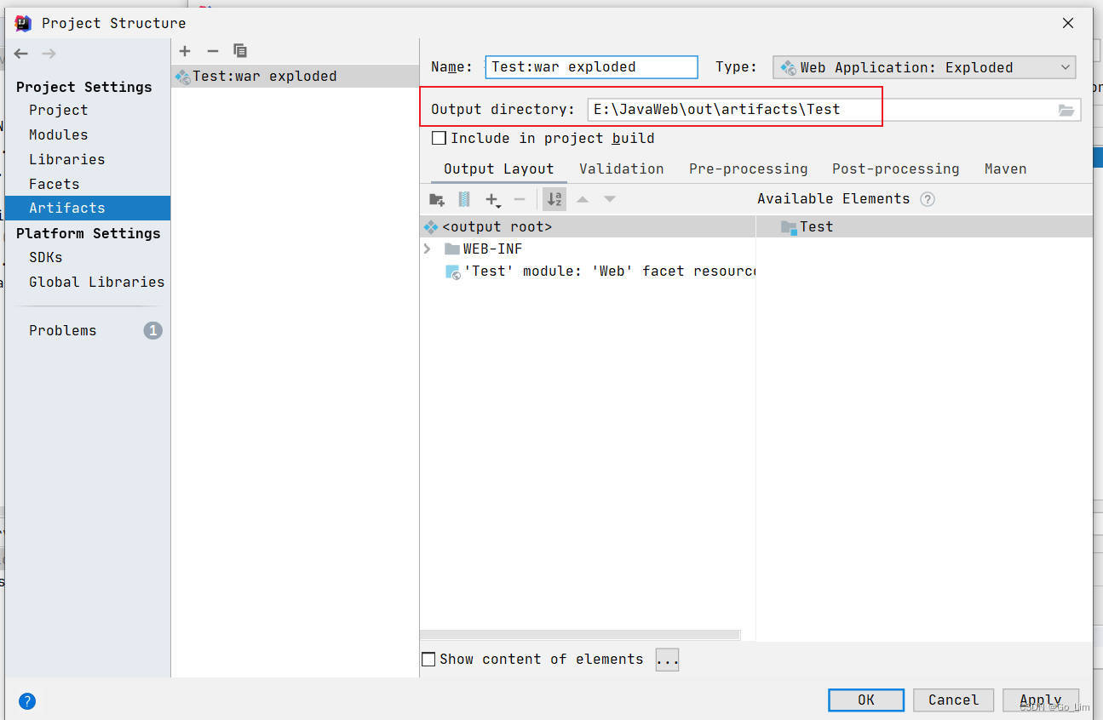Add a new artifact with plus icon
This screenshot has height=720, width=1103.
click(185, 51)
